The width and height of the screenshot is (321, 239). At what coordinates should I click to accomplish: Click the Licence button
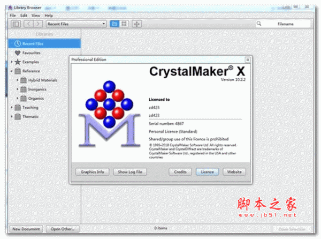[x=208, y=172]
